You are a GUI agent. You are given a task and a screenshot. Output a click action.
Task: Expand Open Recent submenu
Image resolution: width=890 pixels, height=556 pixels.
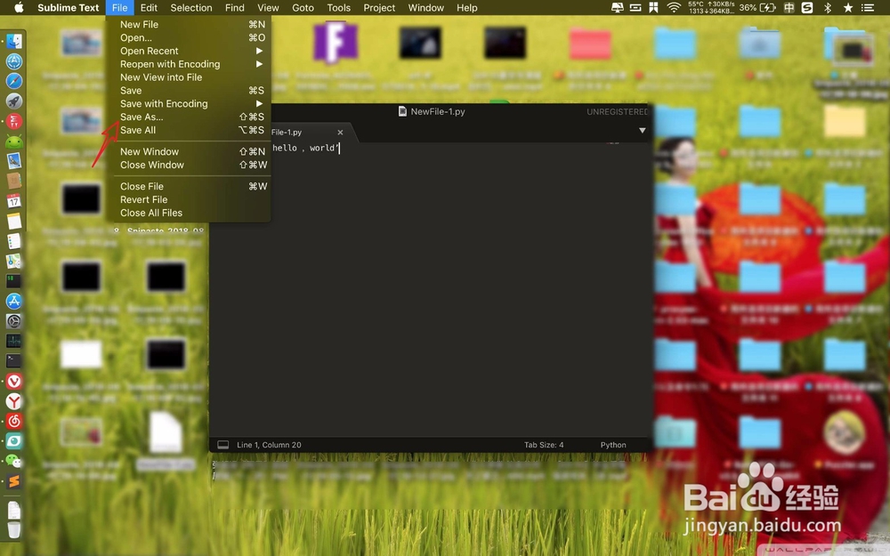coord(188,51)
